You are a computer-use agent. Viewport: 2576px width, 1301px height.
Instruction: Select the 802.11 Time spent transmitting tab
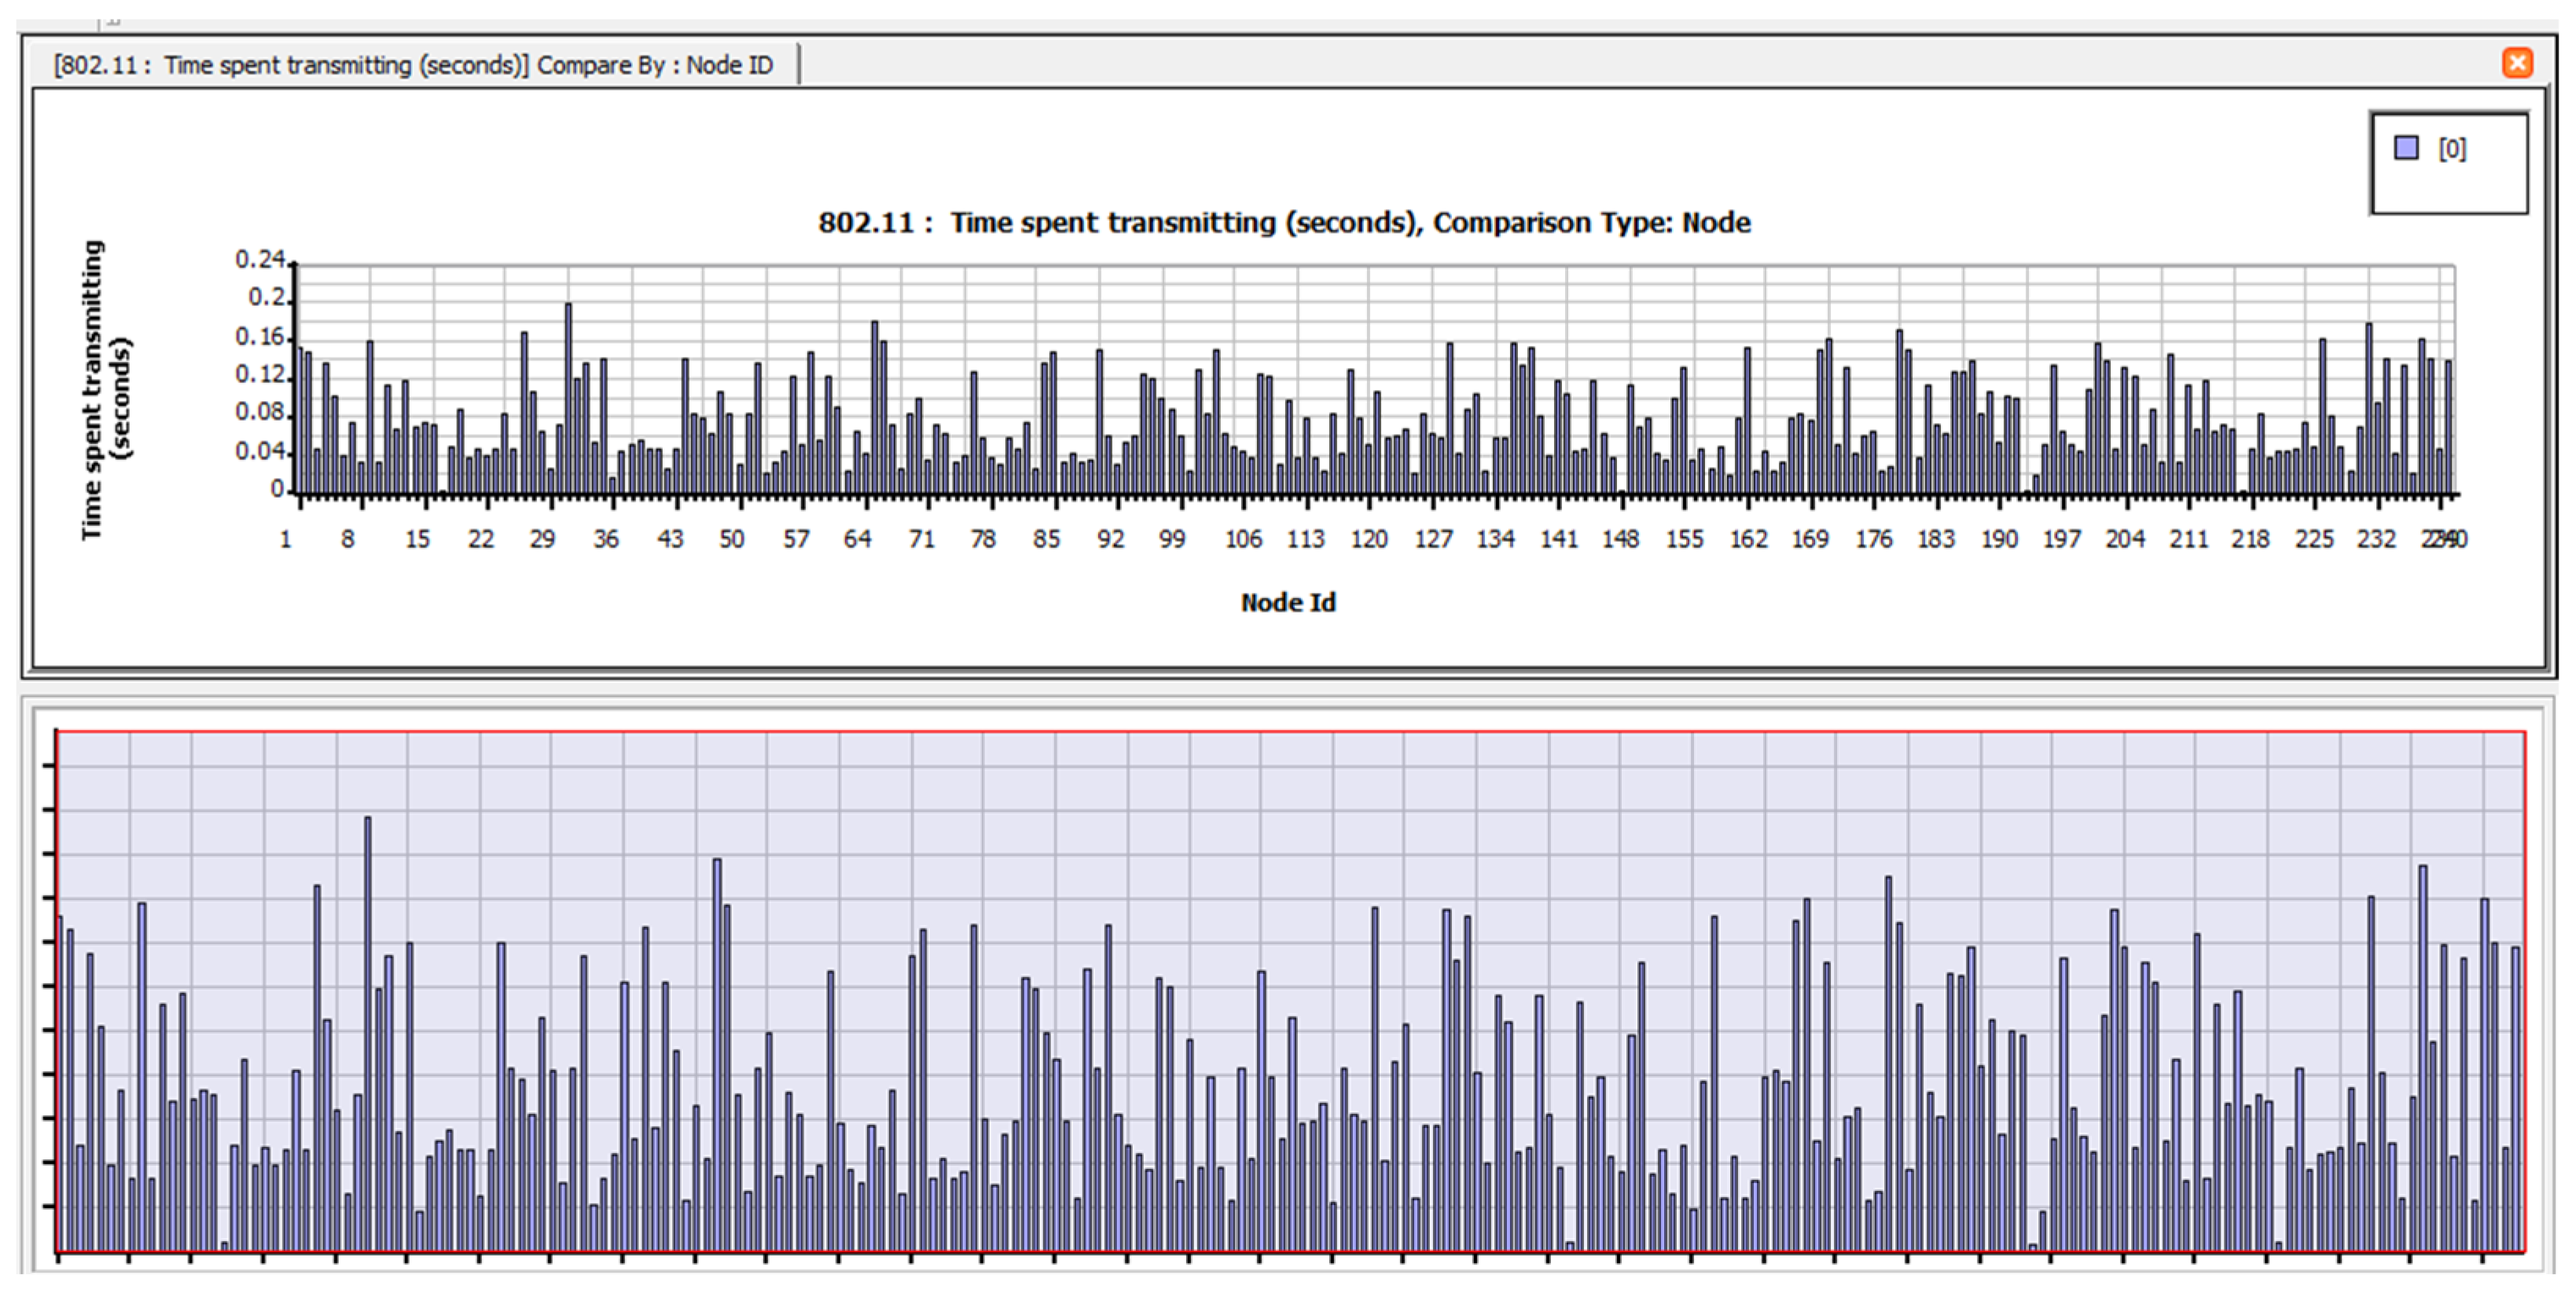(x=412, y=65)
